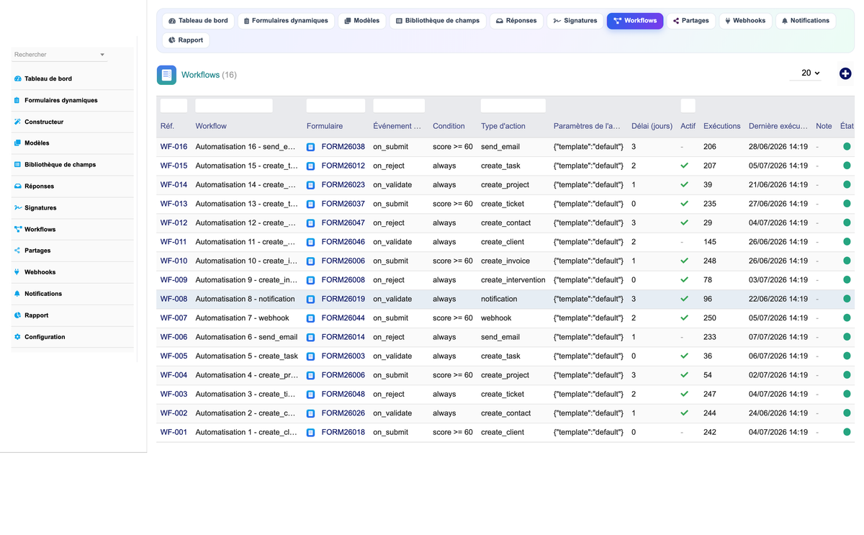
Task: Open form icon next to FORM26012
Action: pyautogui.click(x=311, y=166)
